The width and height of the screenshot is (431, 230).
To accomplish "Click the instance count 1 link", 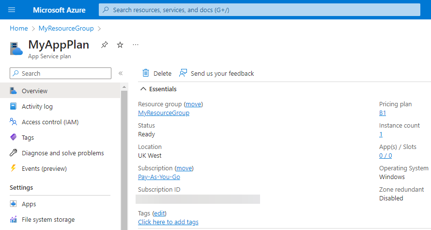I will pyautogui.click(x=381, y=134).
